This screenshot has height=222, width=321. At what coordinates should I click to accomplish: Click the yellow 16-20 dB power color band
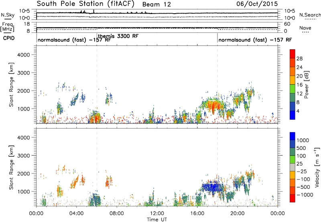(x=293, y=80)
